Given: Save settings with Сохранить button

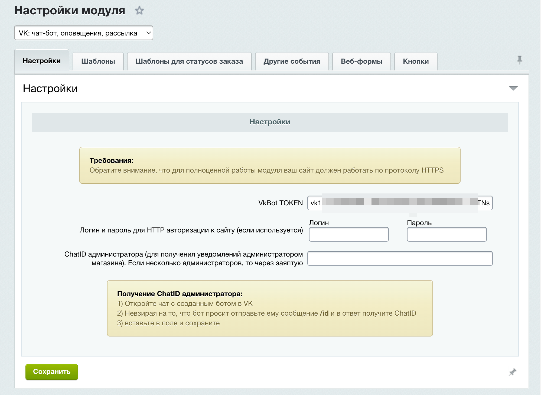Looking at the screenshot, I should [52, 372].
